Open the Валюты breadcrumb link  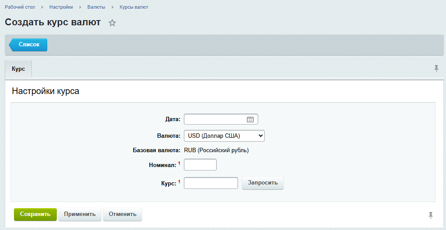pos(96,7)
